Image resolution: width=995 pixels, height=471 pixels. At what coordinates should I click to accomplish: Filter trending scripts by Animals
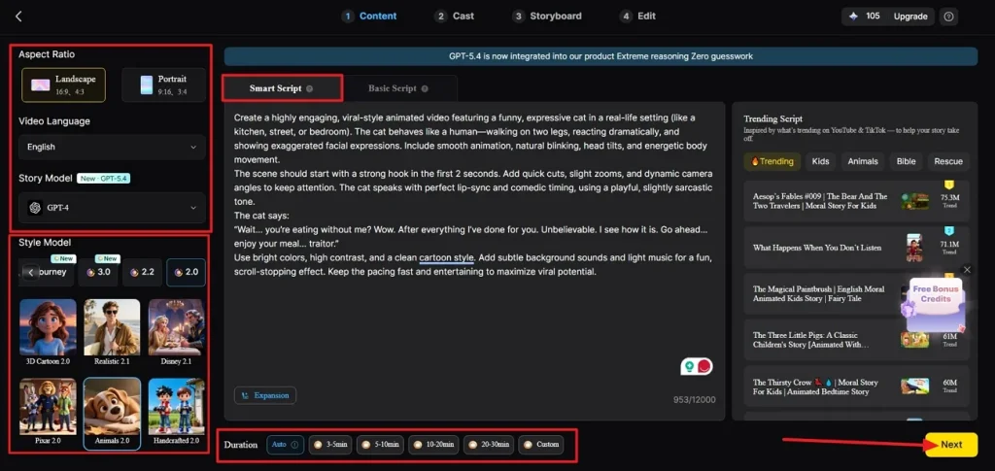(x=862, y=161)
